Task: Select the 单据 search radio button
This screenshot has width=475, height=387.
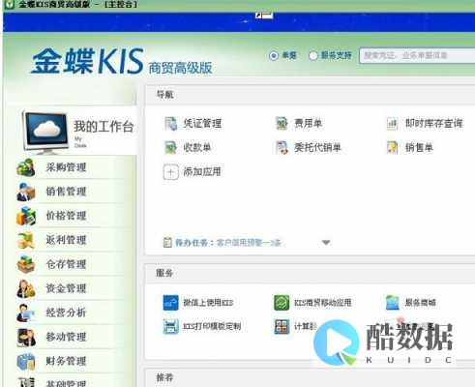Action: coord(274,55)
